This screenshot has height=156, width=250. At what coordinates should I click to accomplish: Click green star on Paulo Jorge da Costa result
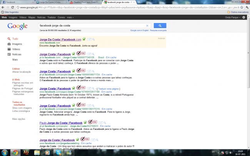coord(85,122)
